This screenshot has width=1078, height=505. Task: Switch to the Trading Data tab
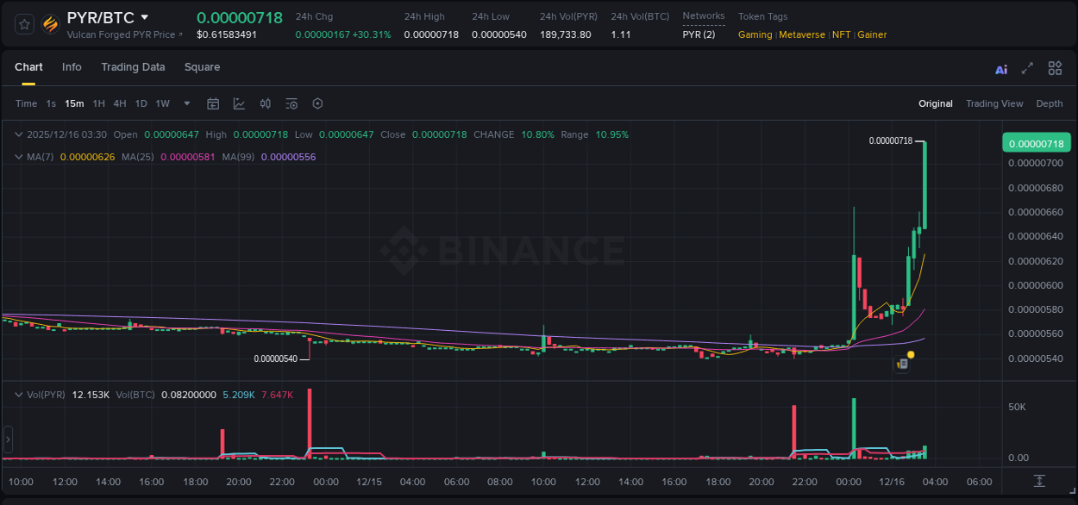133,67
